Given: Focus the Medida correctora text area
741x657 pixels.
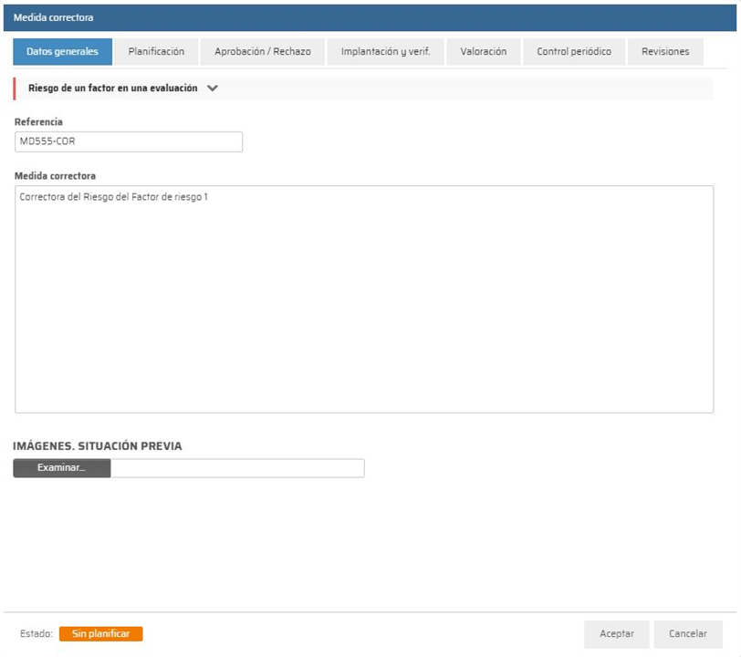Looking at the screenshot, I should [364, 299].
